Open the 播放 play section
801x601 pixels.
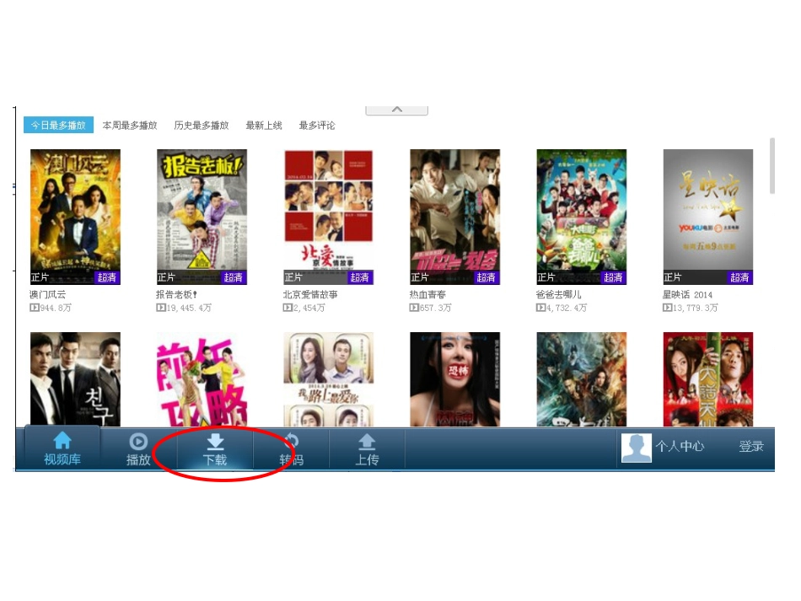pyautogui.click(x=138, y=448)
